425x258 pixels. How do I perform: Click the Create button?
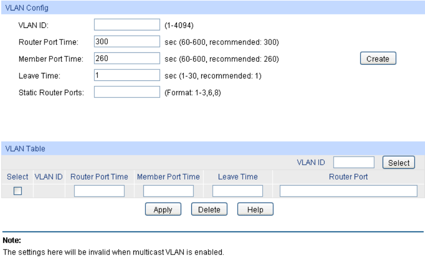(378, 58)
